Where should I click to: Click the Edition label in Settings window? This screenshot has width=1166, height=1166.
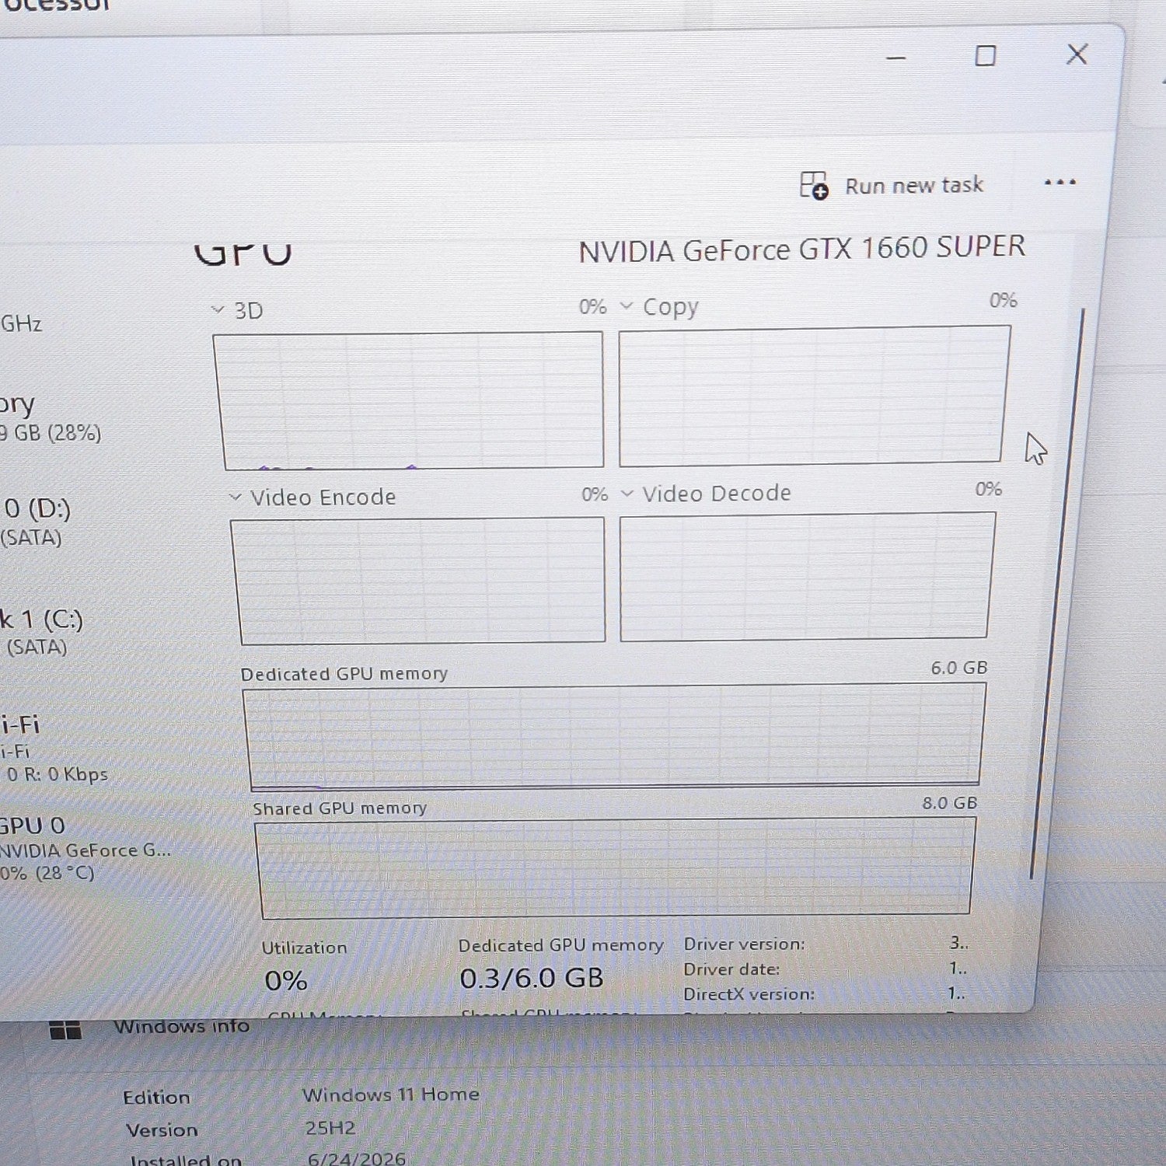(x=156, y=1098)
